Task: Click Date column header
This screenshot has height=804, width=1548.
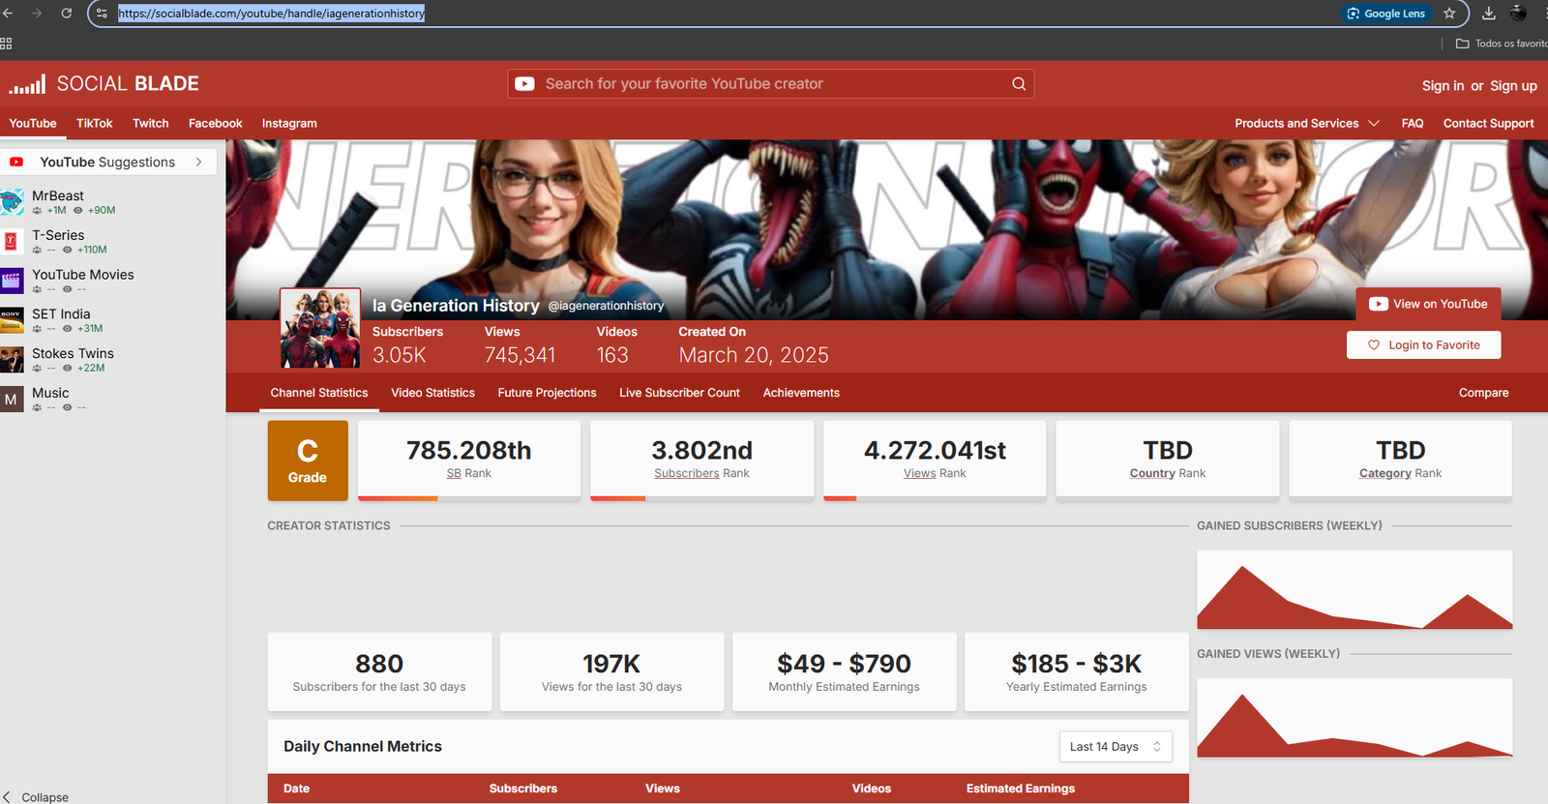Action: (297, 789)
